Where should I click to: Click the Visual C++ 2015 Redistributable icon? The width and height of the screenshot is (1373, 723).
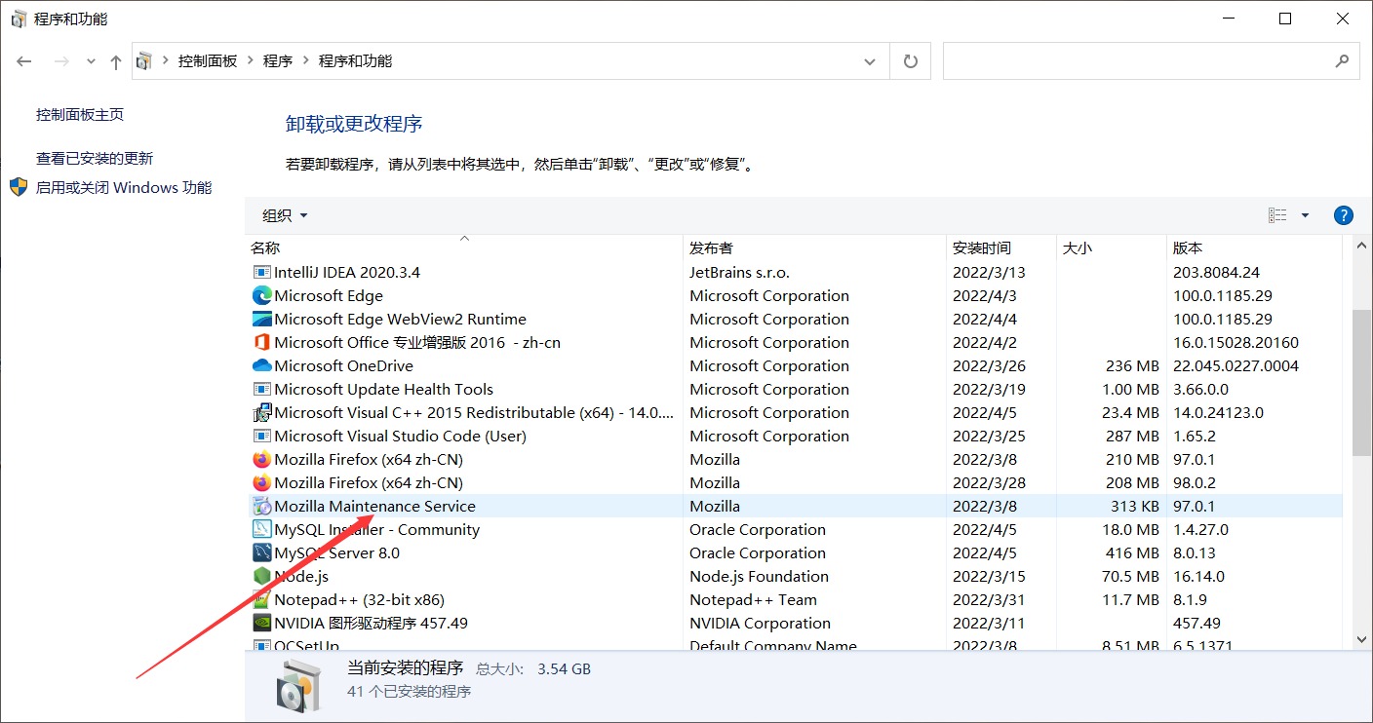click(261, 413)
